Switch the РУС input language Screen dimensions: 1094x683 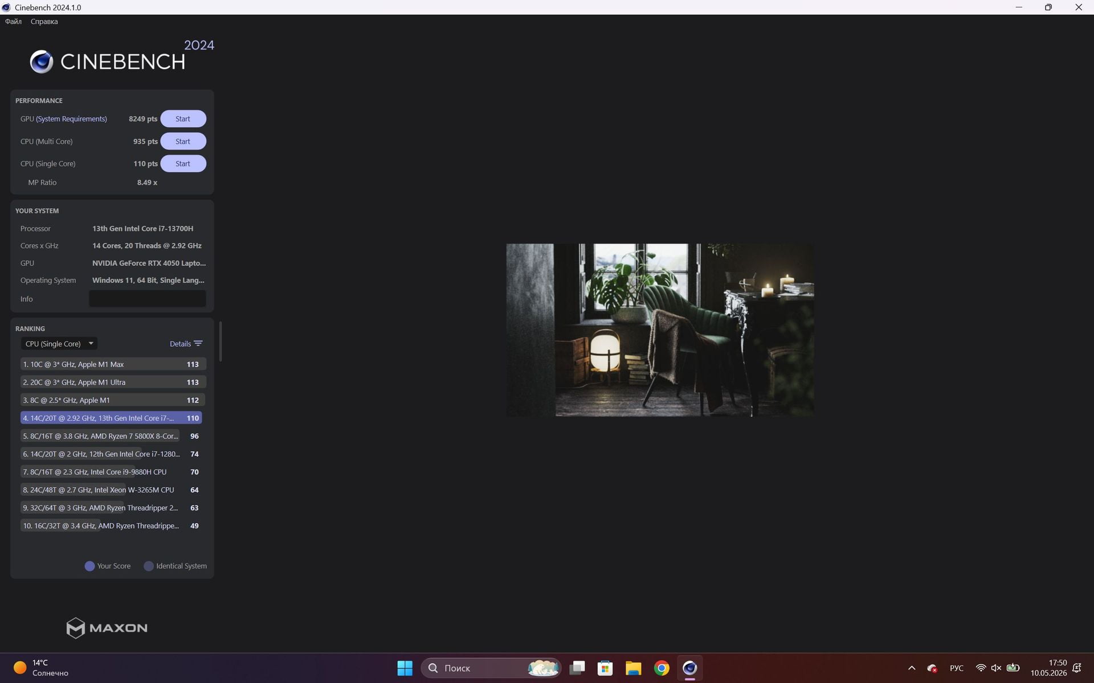tap(957, 668)
